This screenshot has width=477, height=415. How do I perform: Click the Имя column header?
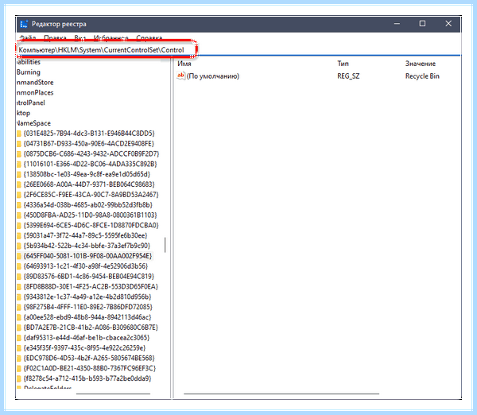tap(184, 64)
